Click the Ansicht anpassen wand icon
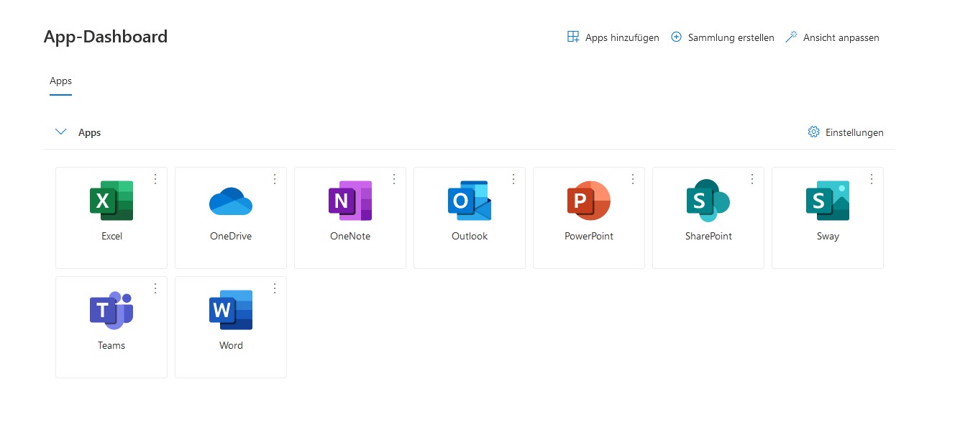The height and width of the screenshot is (443, 955). point(791,37)
